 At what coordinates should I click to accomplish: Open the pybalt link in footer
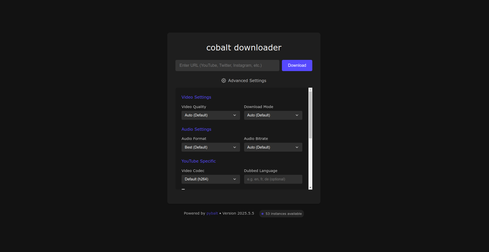point(212,213)
